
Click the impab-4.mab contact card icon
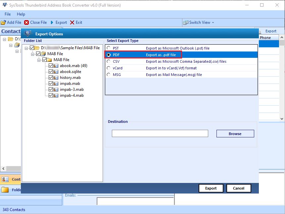tap(56, 95)
